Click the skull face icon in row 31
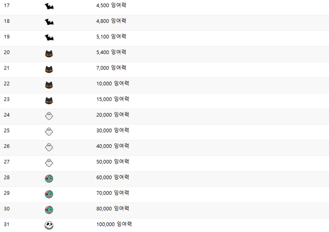Image resolution: width=329 pixels, height=232 pixels. (x=49, y=225)
